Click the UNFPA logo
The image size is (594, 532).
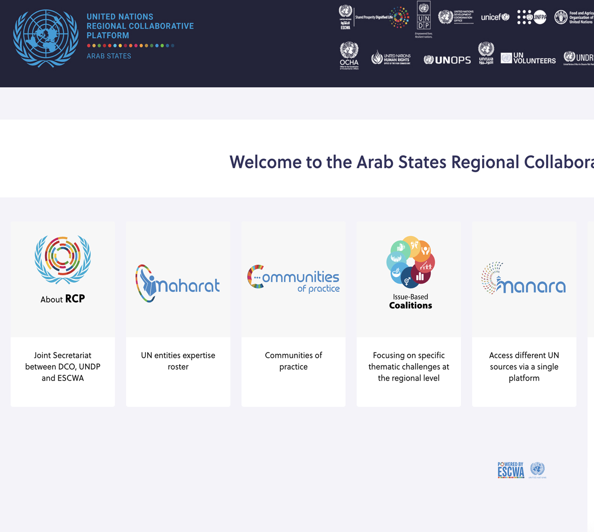pos(532,17)
